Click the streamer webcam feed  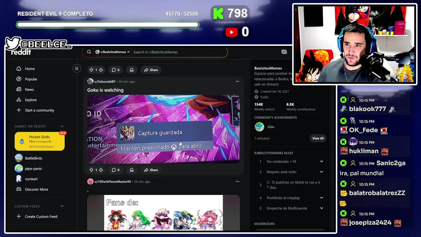tap(355, 44)
